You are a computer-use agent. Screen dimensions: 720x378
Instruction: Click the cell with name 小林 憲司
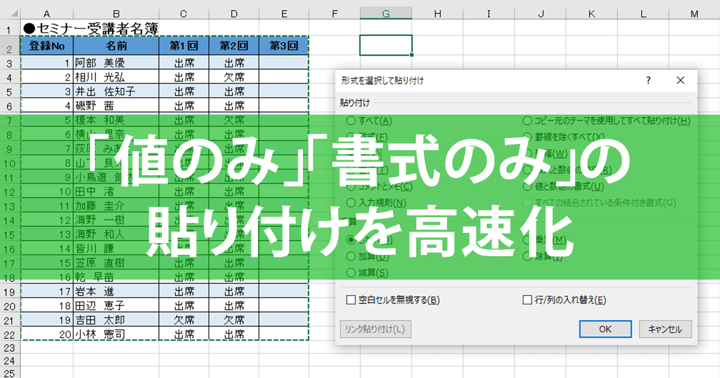116,334
